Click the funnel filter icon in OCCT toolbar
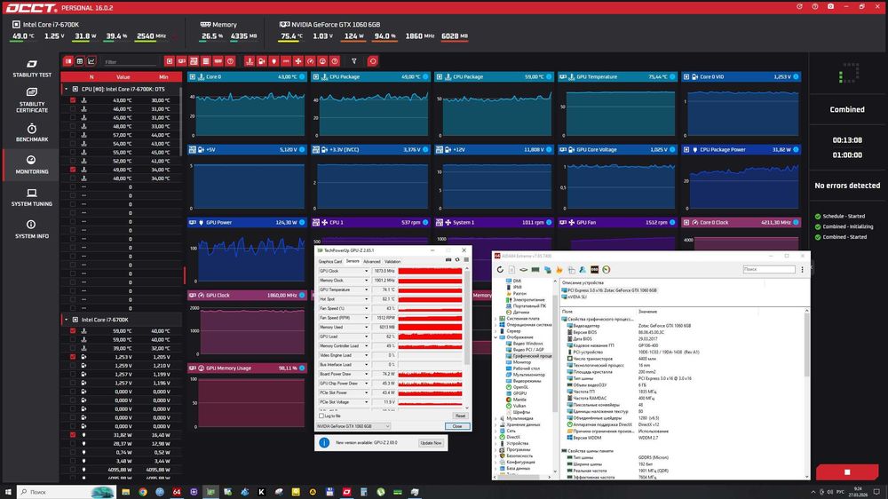 pos(354,61)
